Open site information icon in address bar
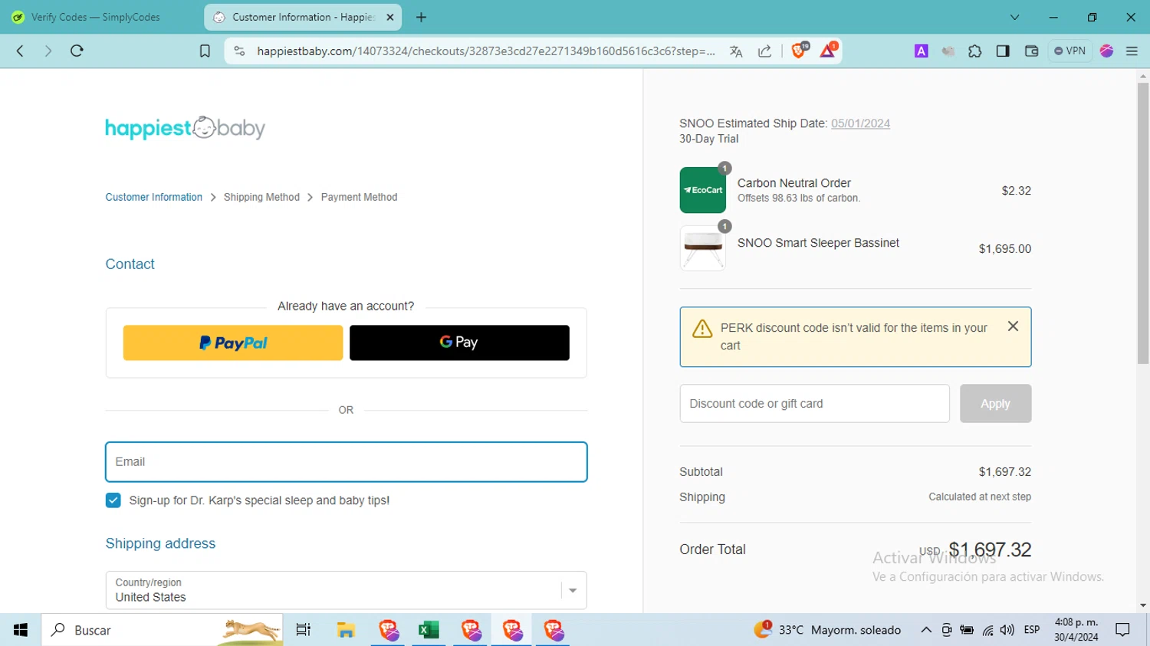This screenshot has height=646, width=1150. 239,51
